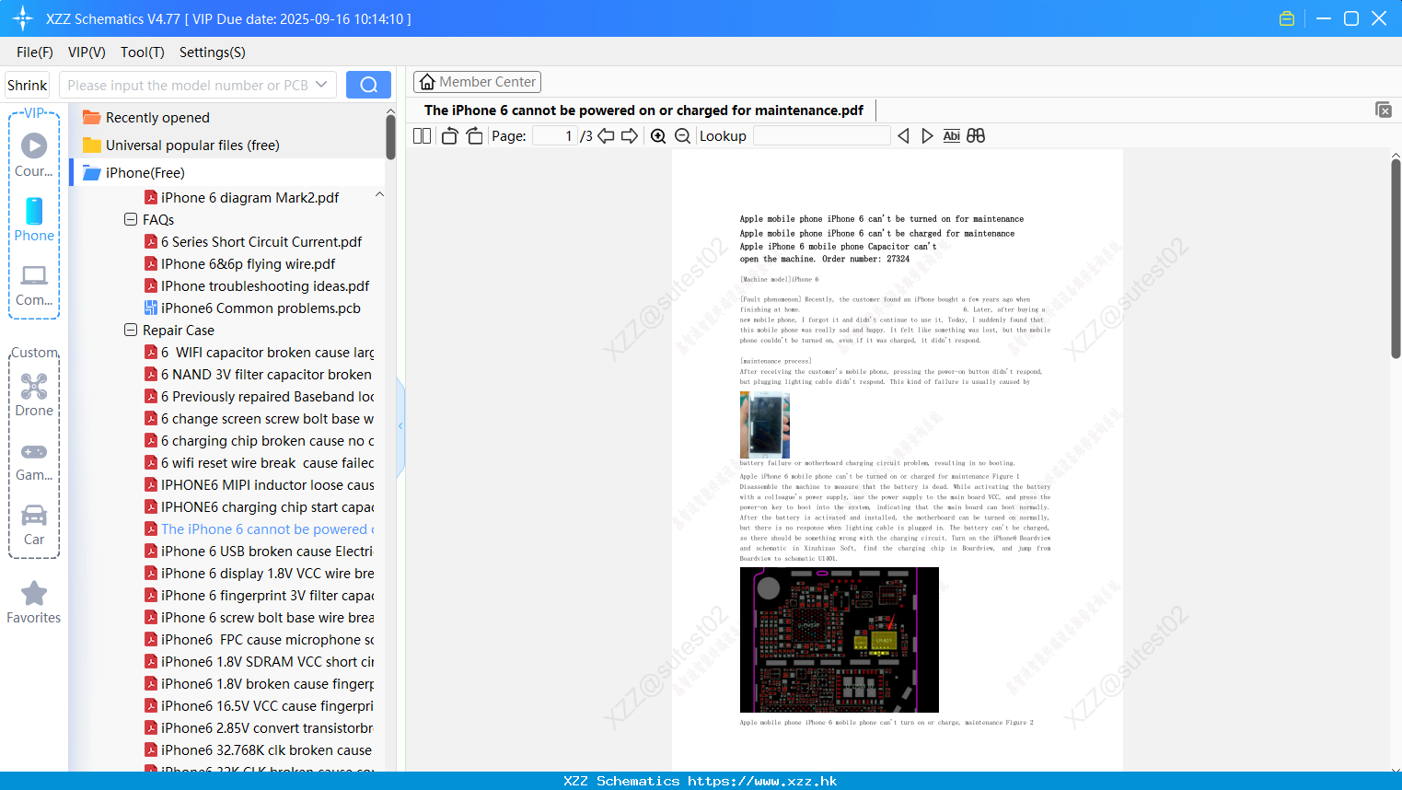Select the open PDF document tab

tap(643, 110)
